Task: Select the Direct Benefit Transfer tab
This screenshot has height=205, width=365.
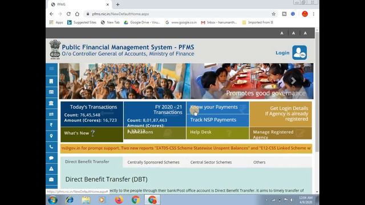Action: pyautogui.click(x=87, y=162)
